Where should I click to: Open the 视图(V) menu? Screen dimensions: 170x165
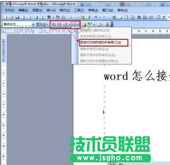tap(37, 10)
